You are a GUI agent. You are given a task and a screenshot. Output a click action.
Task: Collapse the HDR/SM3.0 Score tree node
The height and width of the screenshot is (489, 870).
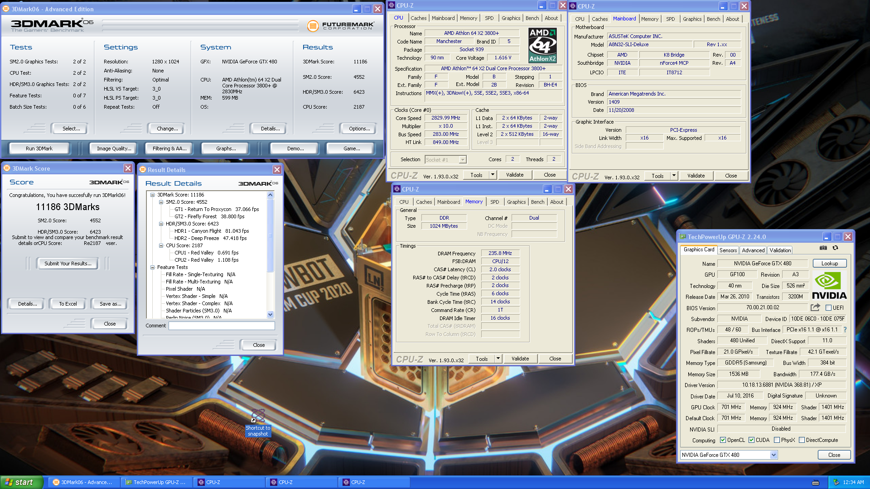click(161, 224)
